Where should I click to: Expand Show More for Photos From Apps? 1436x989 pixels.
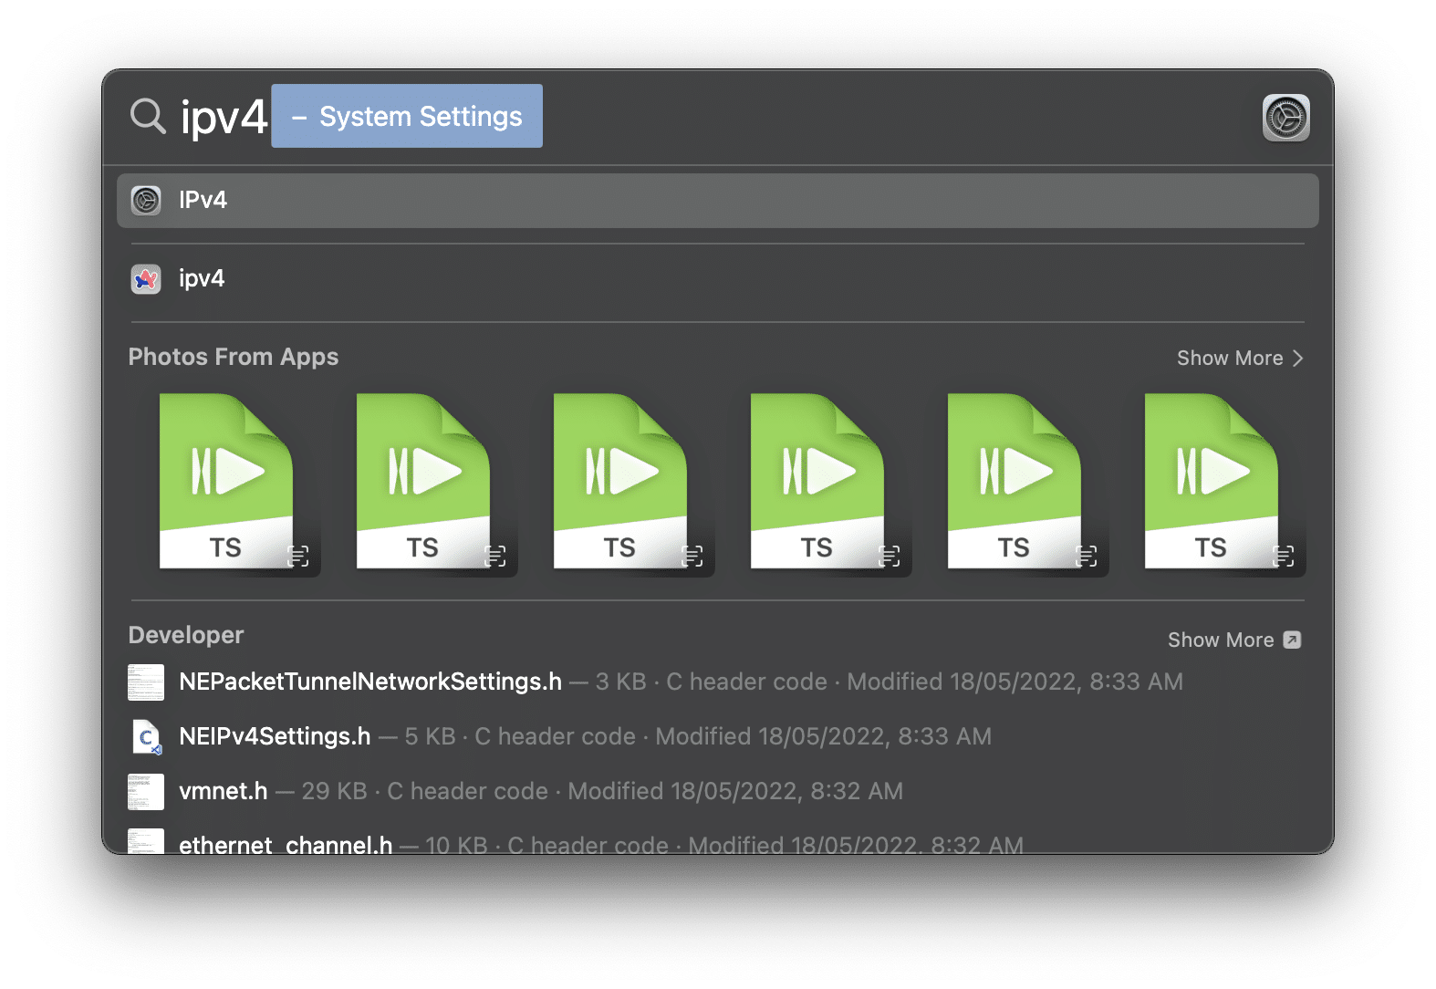tap(1239, 359)
